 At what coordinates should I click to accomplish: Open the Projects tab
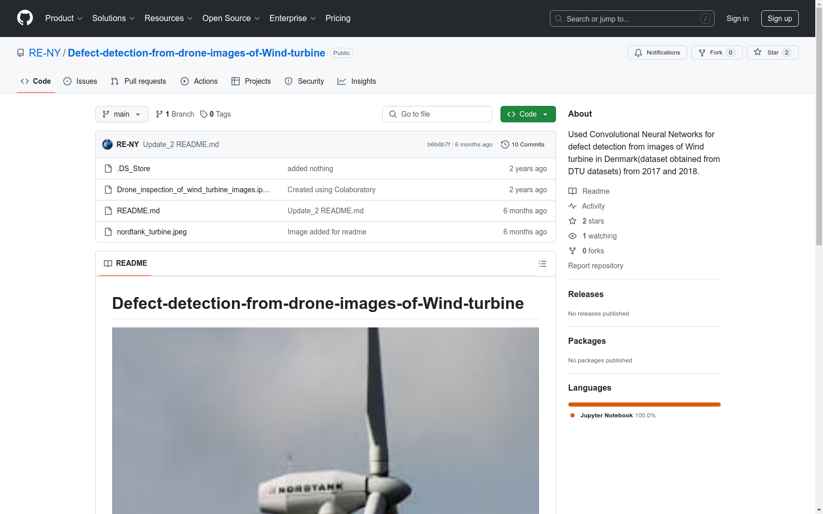251,81
